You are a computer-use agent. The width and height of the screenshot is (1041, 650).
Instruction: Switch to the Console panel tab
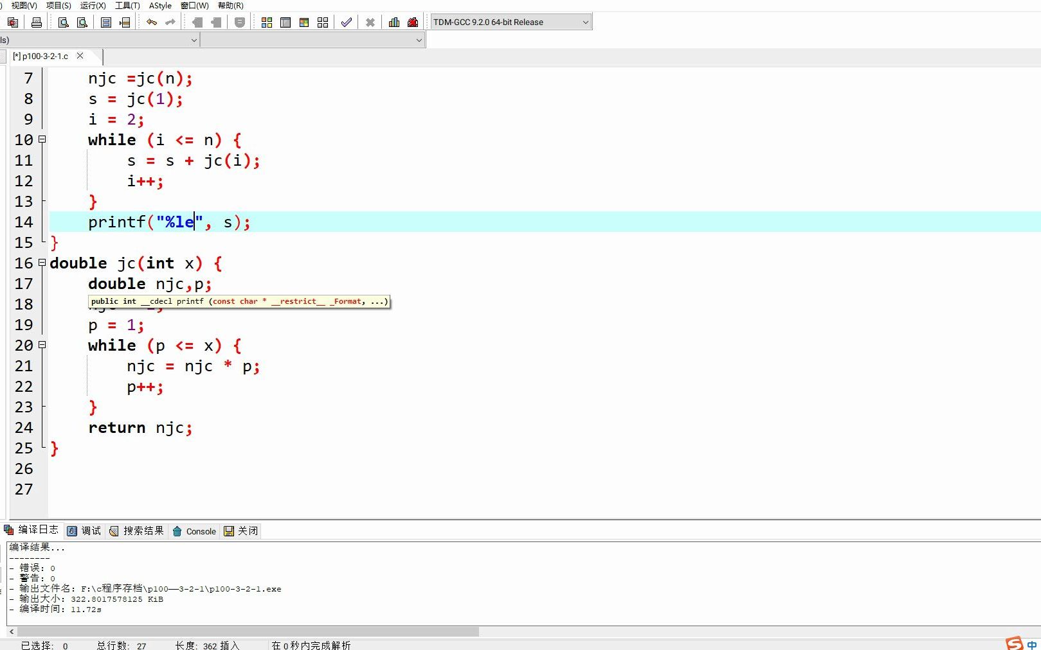point(194,531)
